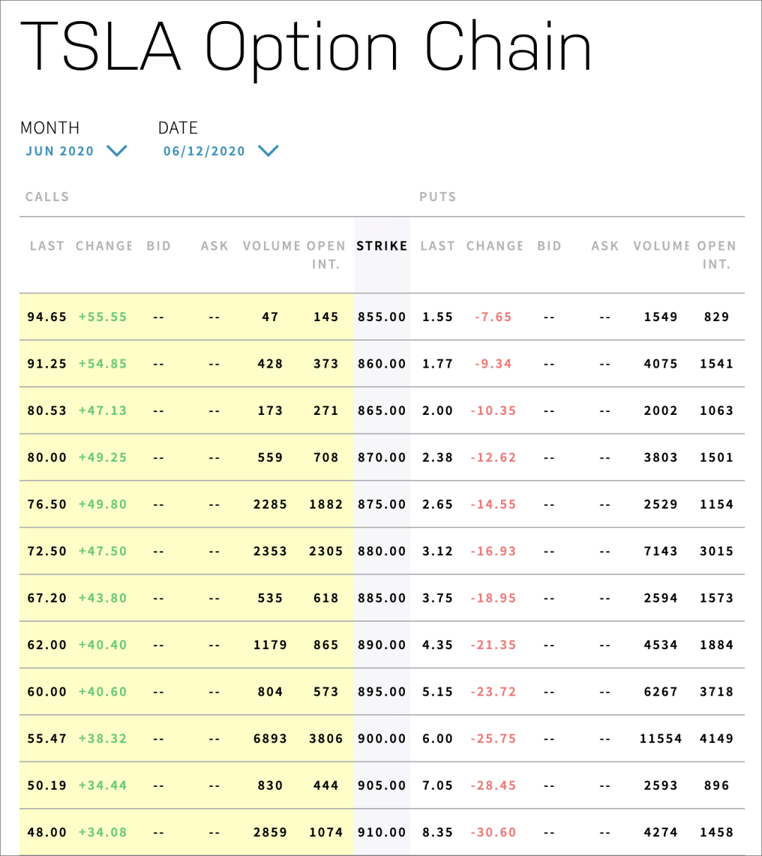The image size is (762, 856).
Task: Click the chevron next to 06/12/2020
Action: (x=269, y=151)
